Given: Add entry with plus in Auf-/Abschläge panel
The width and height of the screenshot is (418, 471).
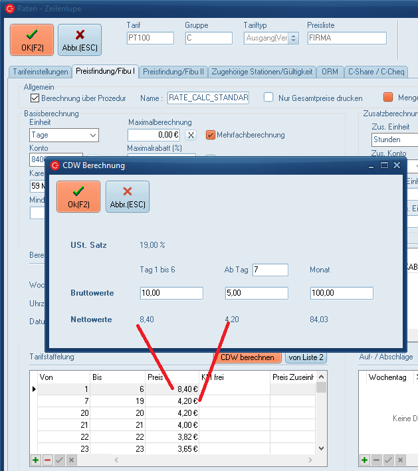Looking at the screenshot, I should (x=364, y=460).
